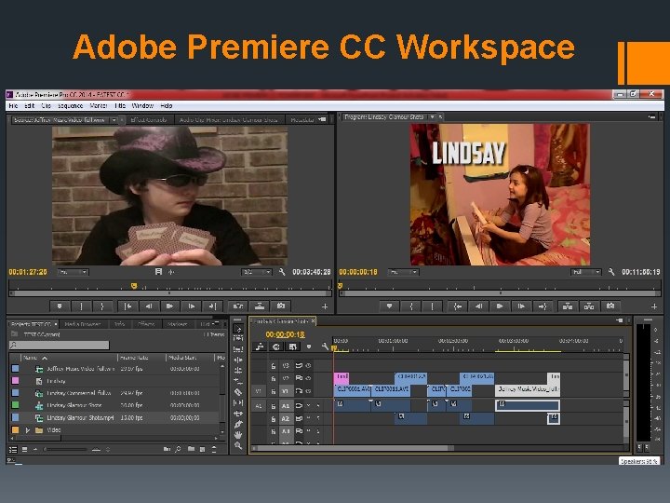The image size is (670, 503).
Task: Select the Track Select tool
Action: pyautogui.click(x=238, y=339)
